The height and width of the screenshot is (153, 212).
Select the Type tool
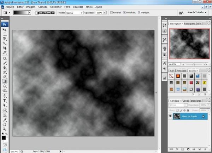[x=5, y=101]
